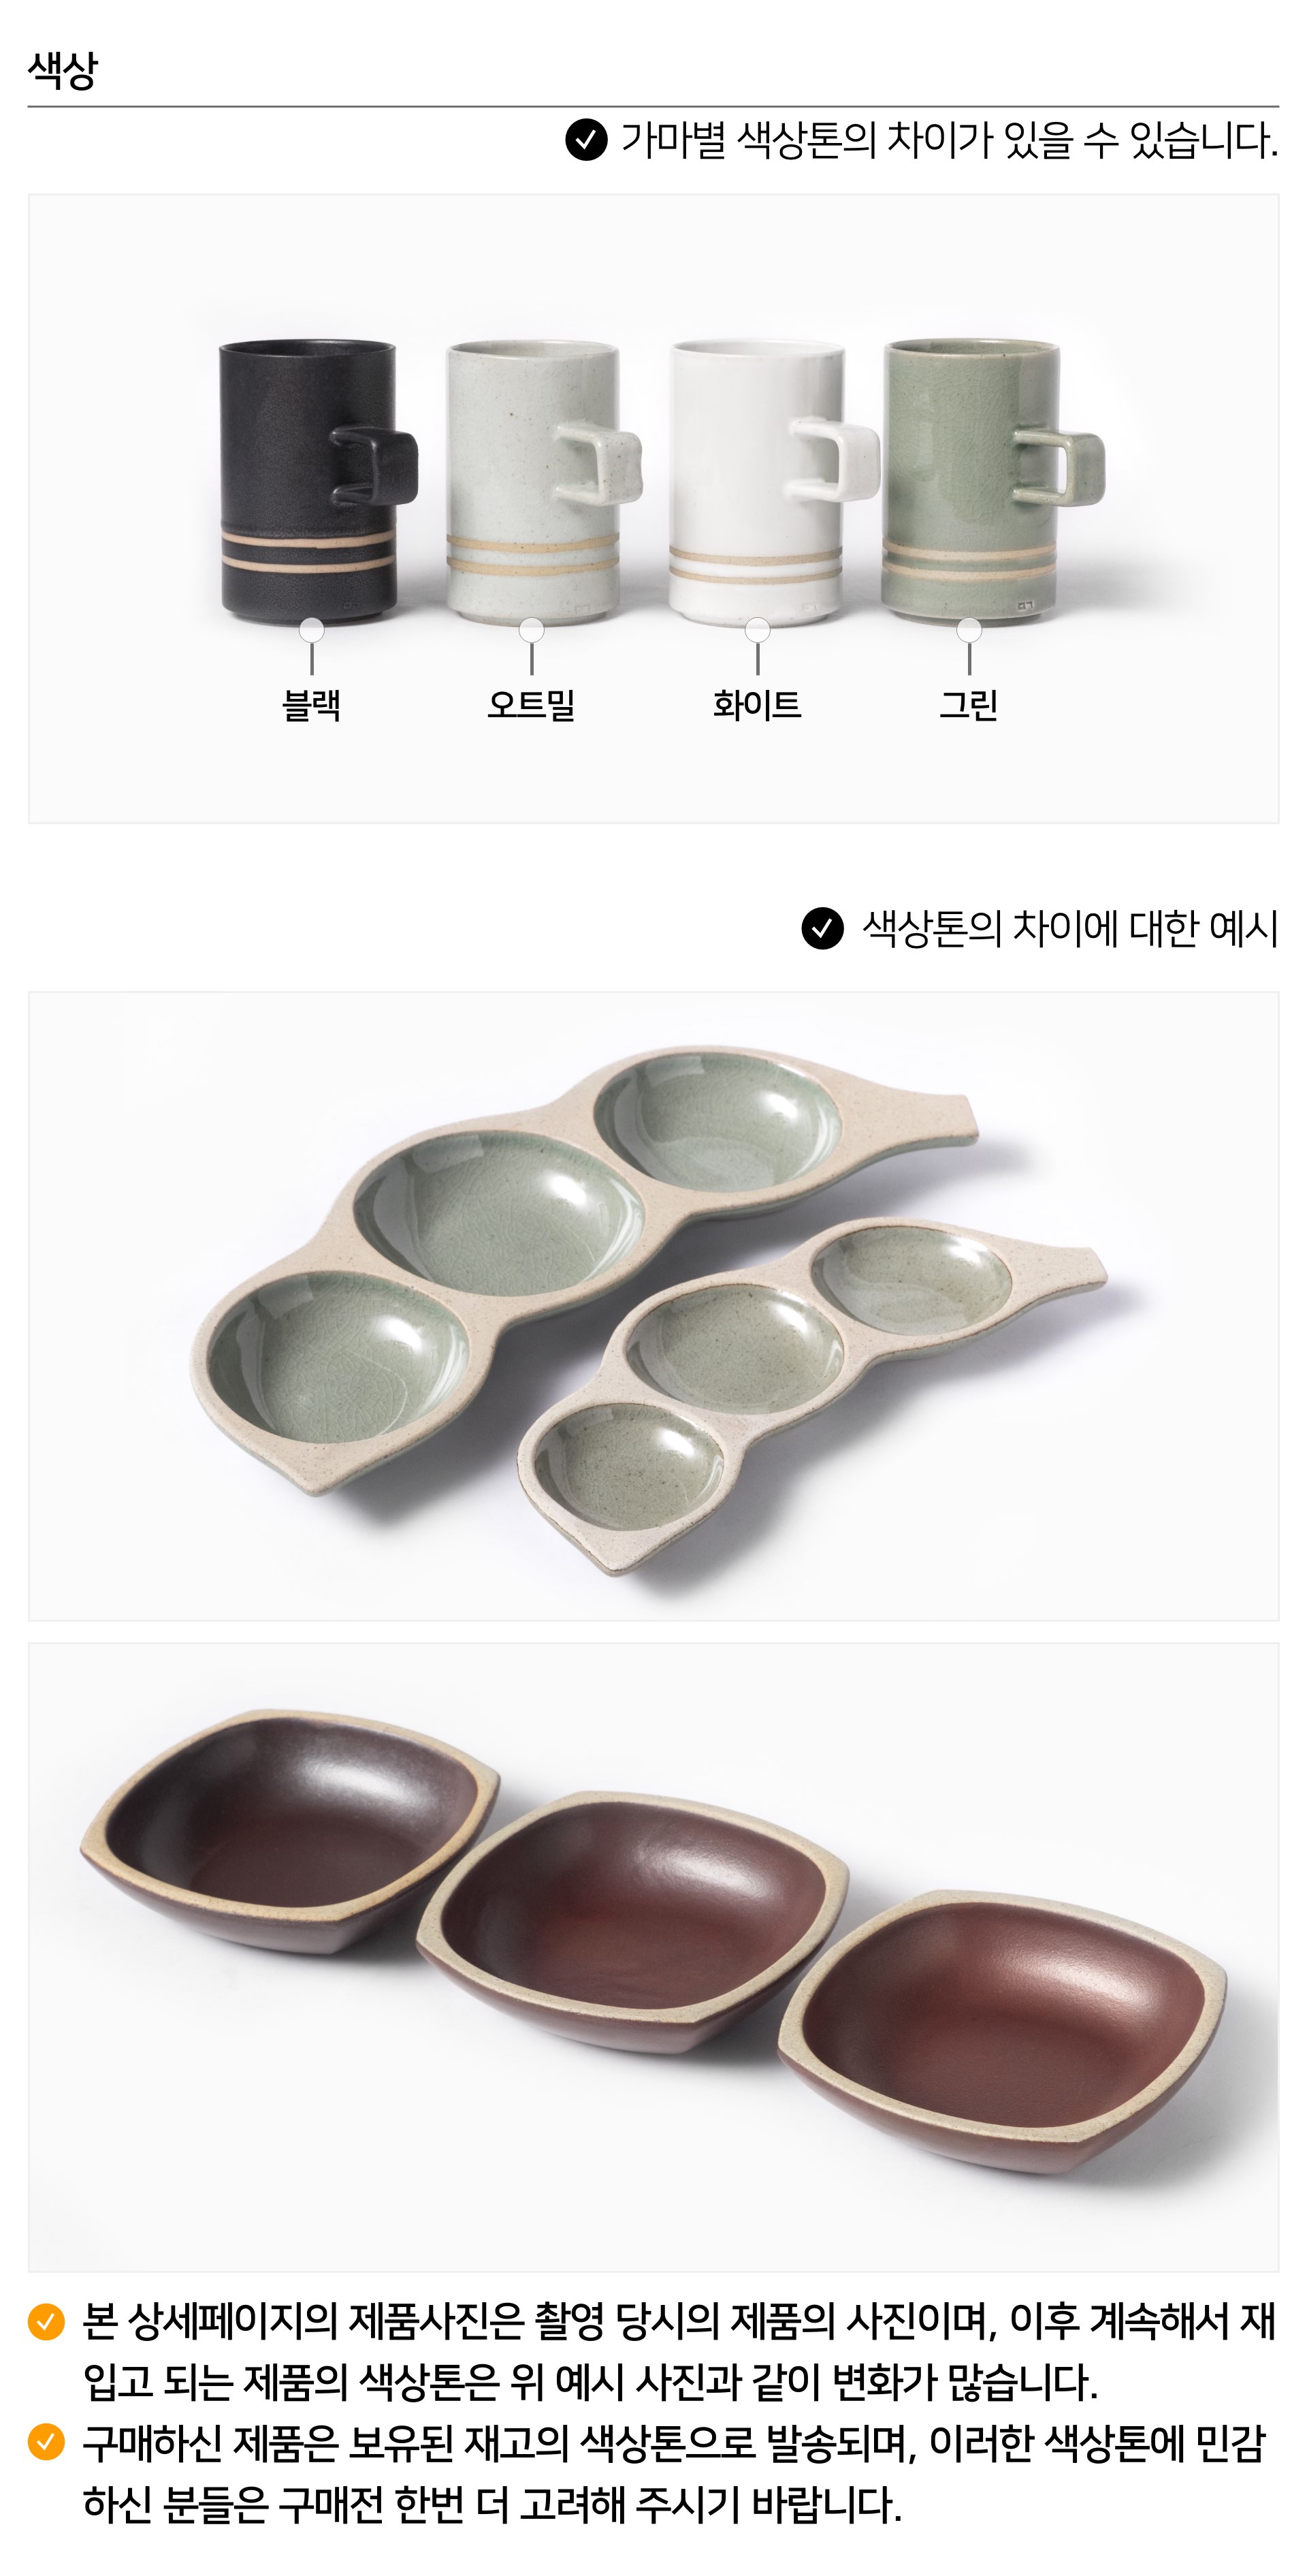
Task: Click the smaller three-compartment green dish
Action: [x=811, y=1395]
